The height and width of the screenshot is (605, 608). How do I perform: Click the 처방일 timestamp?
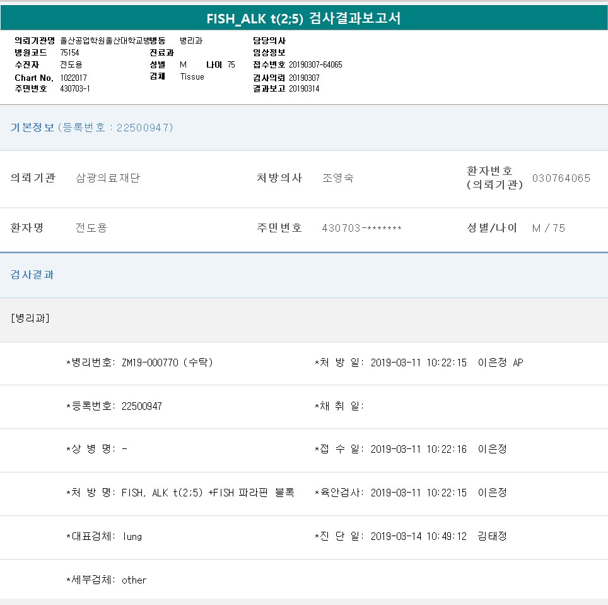(418, 362)
